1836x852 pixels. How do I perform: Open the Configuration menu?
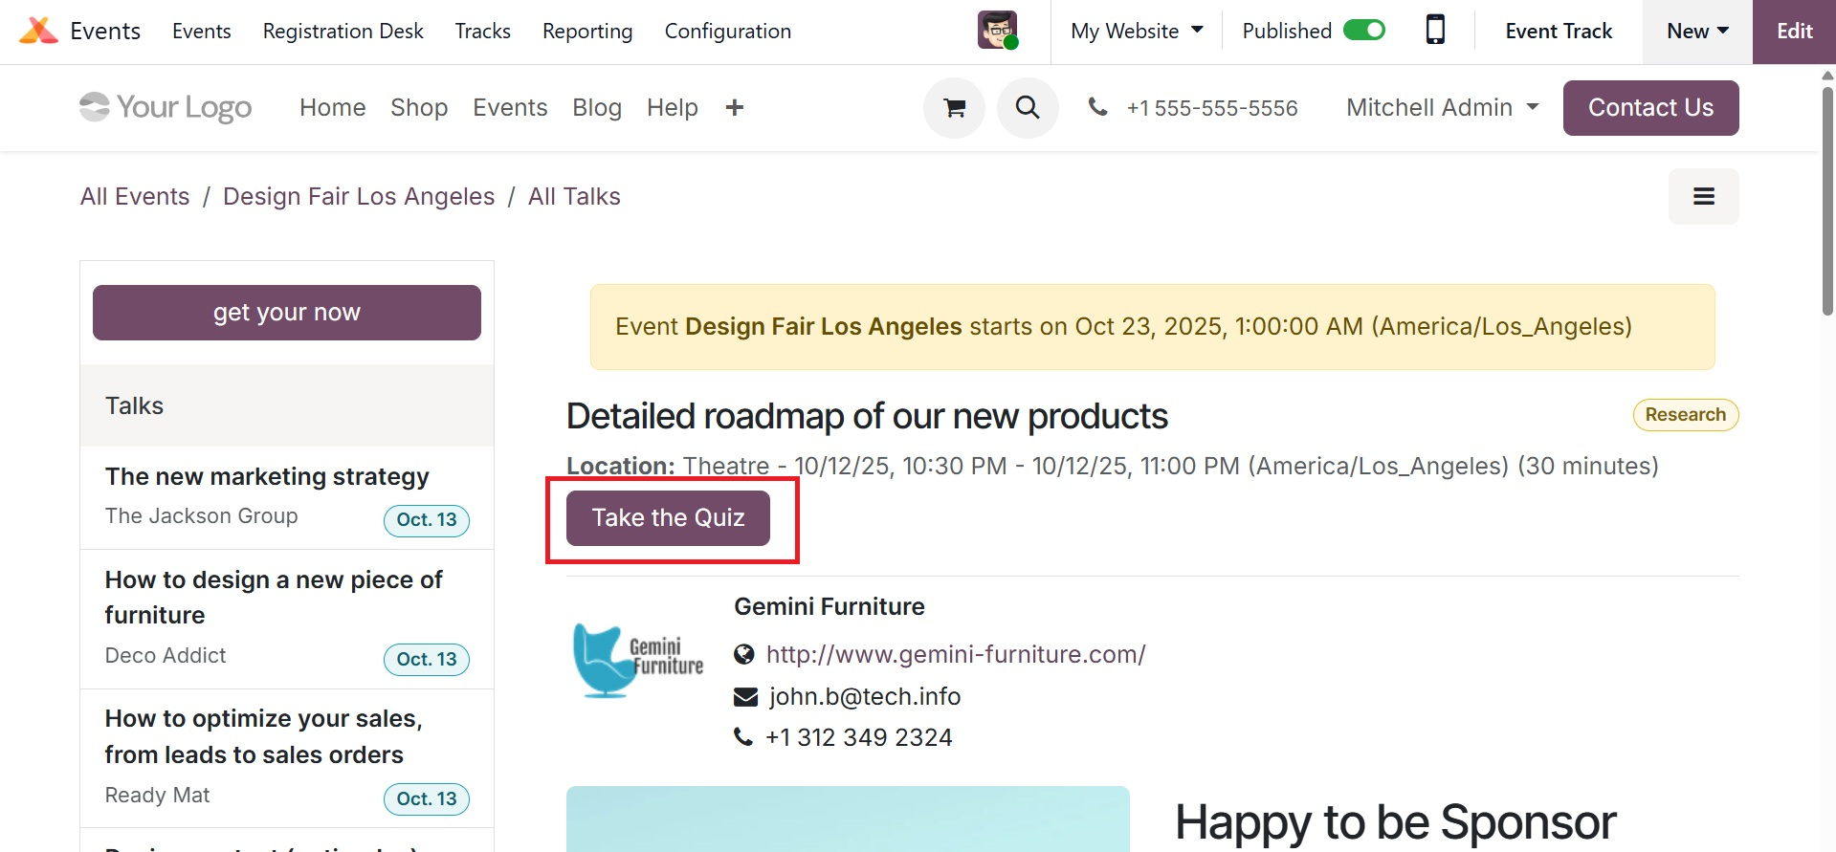(727, 31)
